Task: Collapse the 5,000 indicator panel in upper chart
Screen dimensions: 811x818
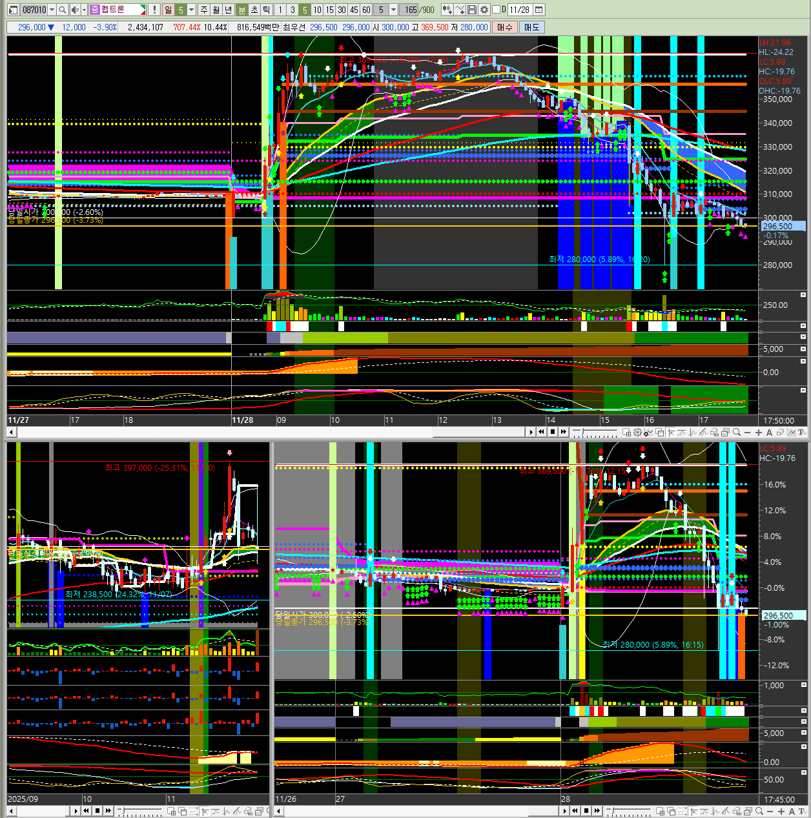Action: click(803, 349)
